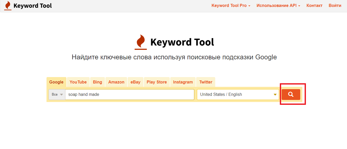Screen dimensions: 347x149
Task: Click the Найдите ключевые слова heading text
Action: [174, 57]
